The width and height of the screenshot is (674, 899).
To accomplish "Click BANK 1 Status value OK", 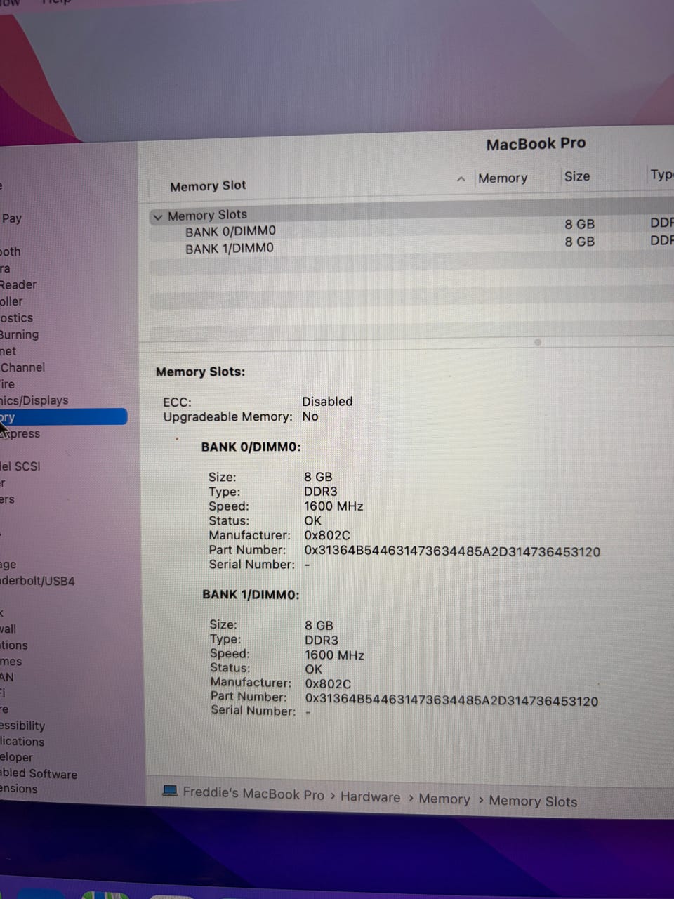I will [x=313, y=669].
